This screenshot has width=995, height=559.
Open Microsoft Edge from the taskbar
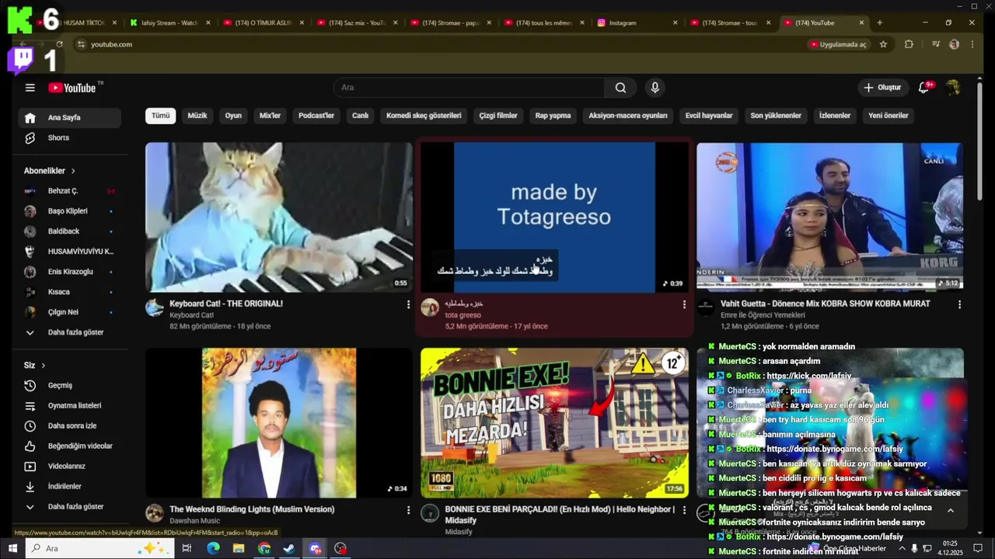tap(213, 548)
